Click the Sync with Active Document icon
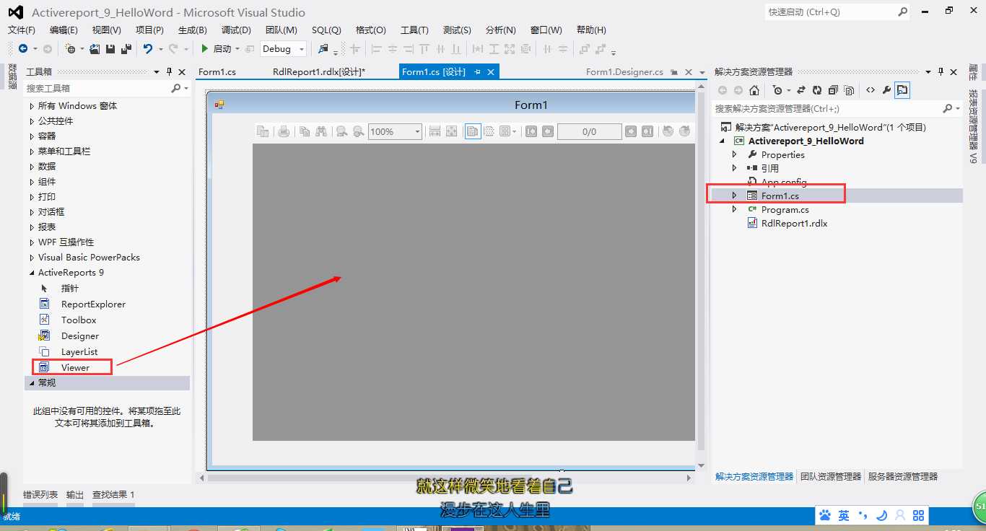This screenshot has width=986, height=531. (800, 90)
